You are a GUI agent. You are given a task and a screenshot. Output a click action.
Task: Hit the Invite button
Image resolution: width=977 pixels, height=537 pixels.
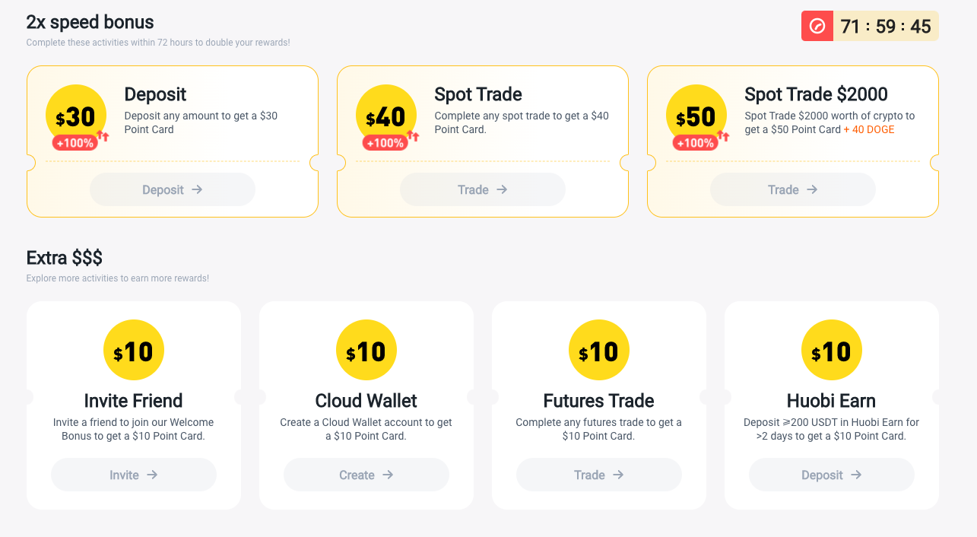(x=134, y=475)
